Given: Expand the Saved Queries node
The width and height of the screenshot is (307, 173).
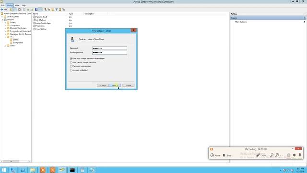Looking at the screenshot, I should point(2,17).
